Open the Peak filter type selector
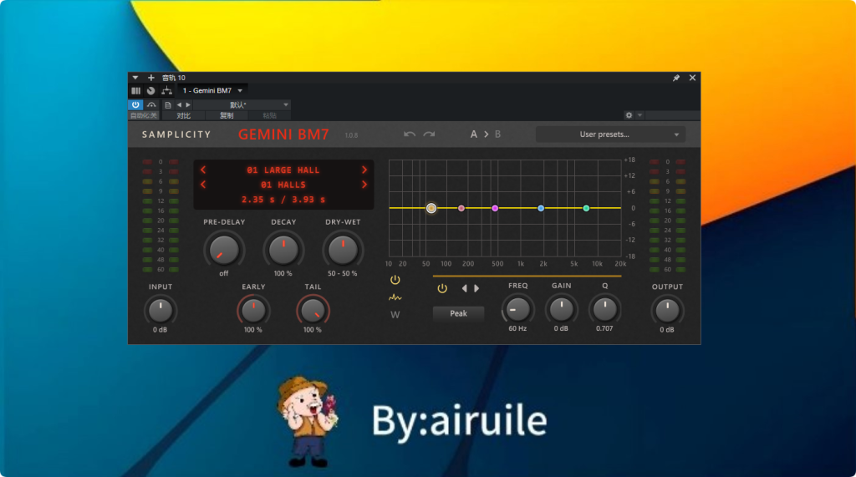The width and height of the screenshot is (856, 477). (459, 313)
